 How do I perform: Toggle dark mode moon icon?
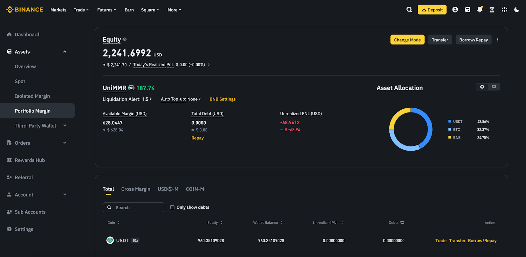click(x=516, y=10)
